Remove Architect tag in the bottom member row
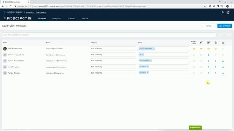234x131 pixels. pyautogui.click(x=148, y=73)
